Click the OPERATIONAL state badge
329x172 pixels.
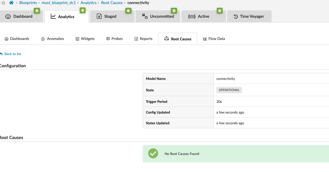pyautogui.click(x=229, y=90)
